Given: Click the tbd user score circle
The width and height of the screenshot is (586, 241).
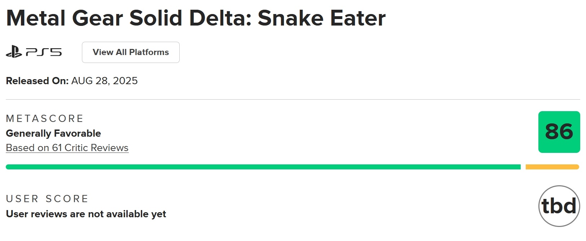Looking at the screenshot, I should click(559, 206).
